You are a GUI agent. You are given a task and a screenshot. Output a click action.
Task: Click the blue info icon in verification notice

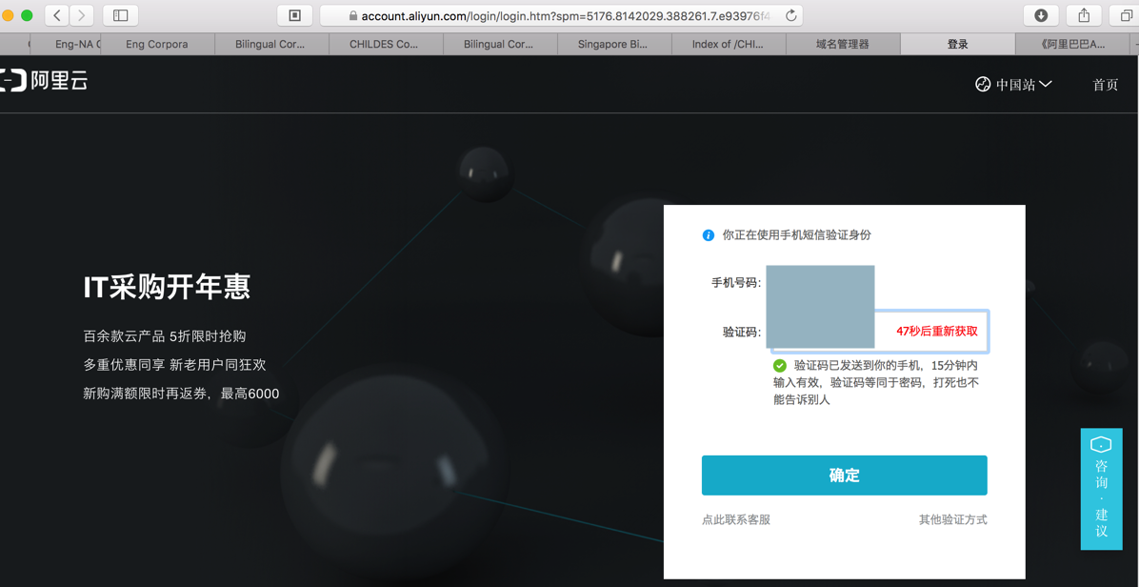click(x=709, y=234)
